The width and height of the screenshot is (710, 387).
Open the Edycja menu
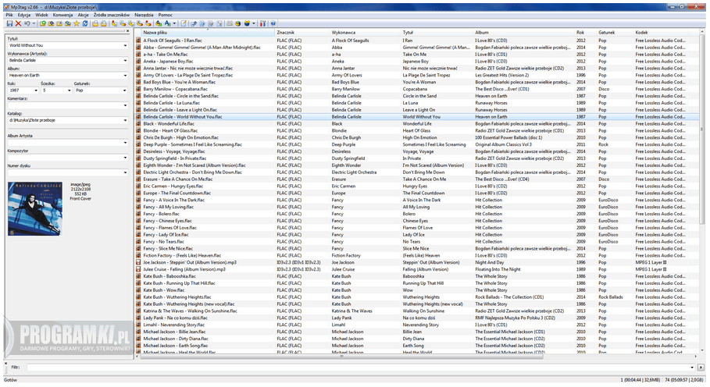tap(24, 15)
